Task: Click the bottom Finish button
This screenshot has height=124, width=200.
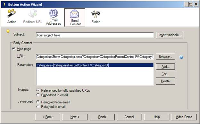Action: tap(102, 117)
